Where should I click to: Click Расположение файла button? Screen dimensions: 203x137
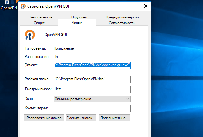[x=44, y=118]
